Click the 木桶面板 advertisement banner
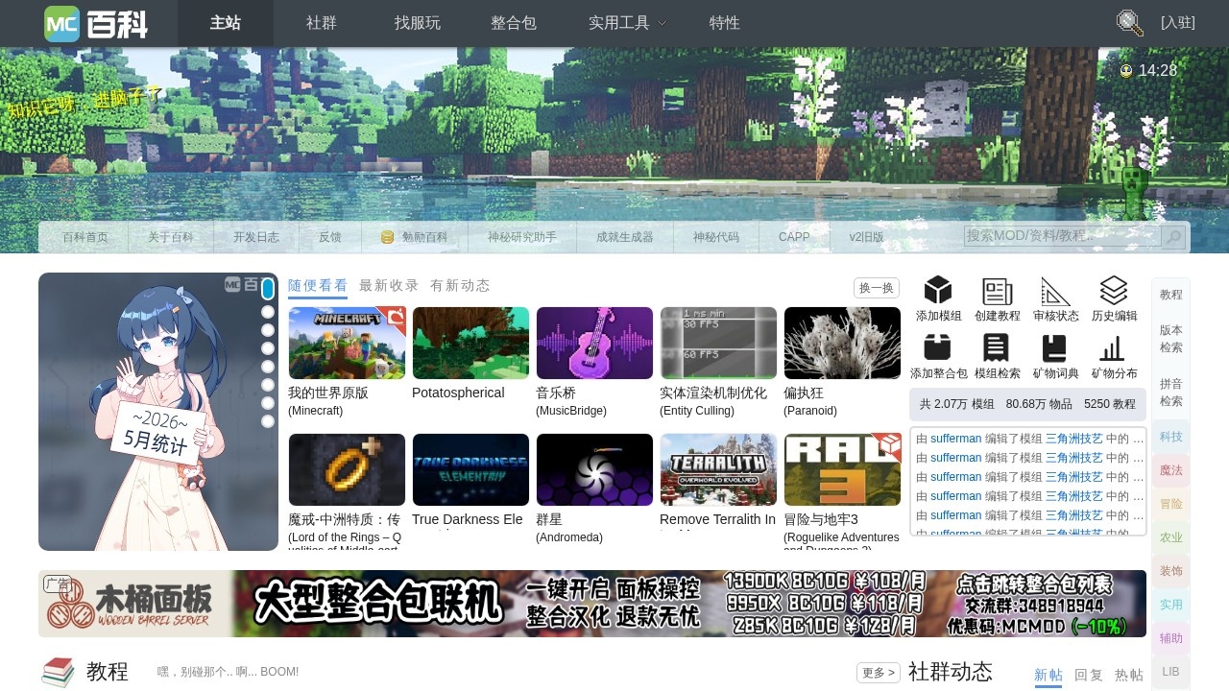 (592, 604)
